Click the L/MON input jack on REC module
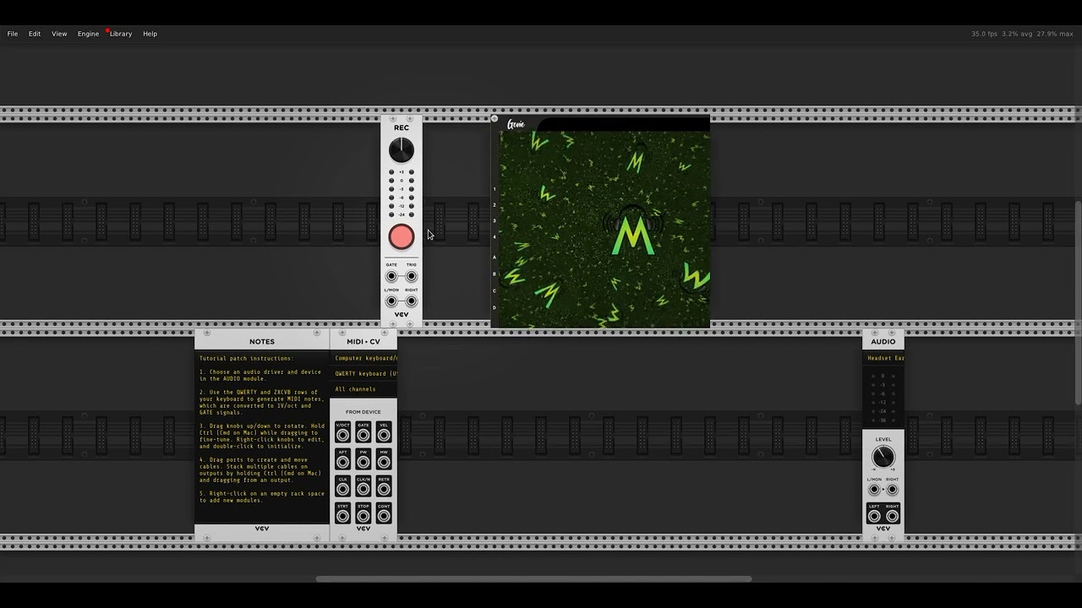 [x=391, y=301]
